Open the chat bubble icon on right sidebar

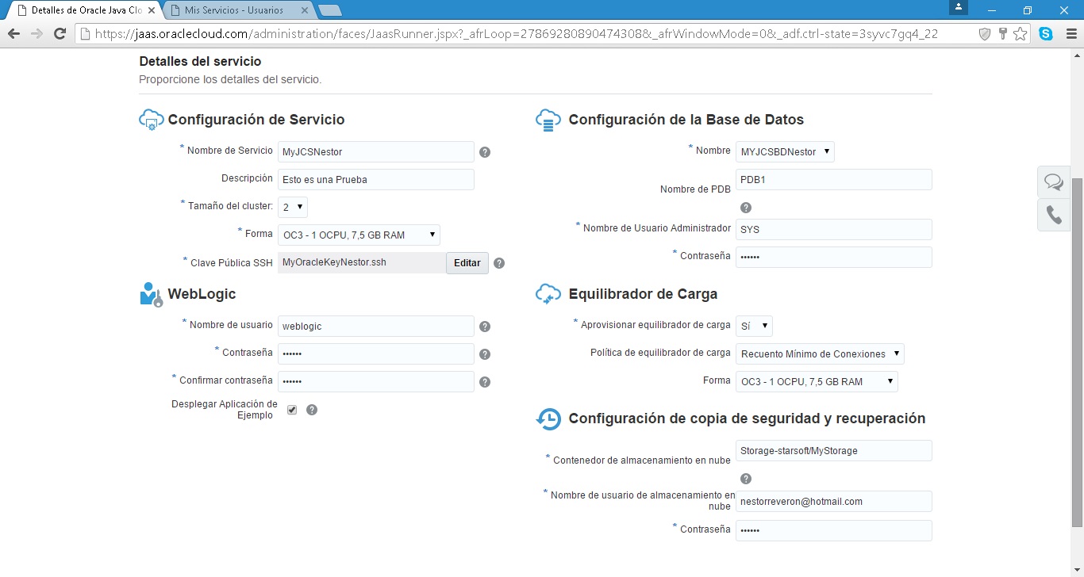point(1054,182)
